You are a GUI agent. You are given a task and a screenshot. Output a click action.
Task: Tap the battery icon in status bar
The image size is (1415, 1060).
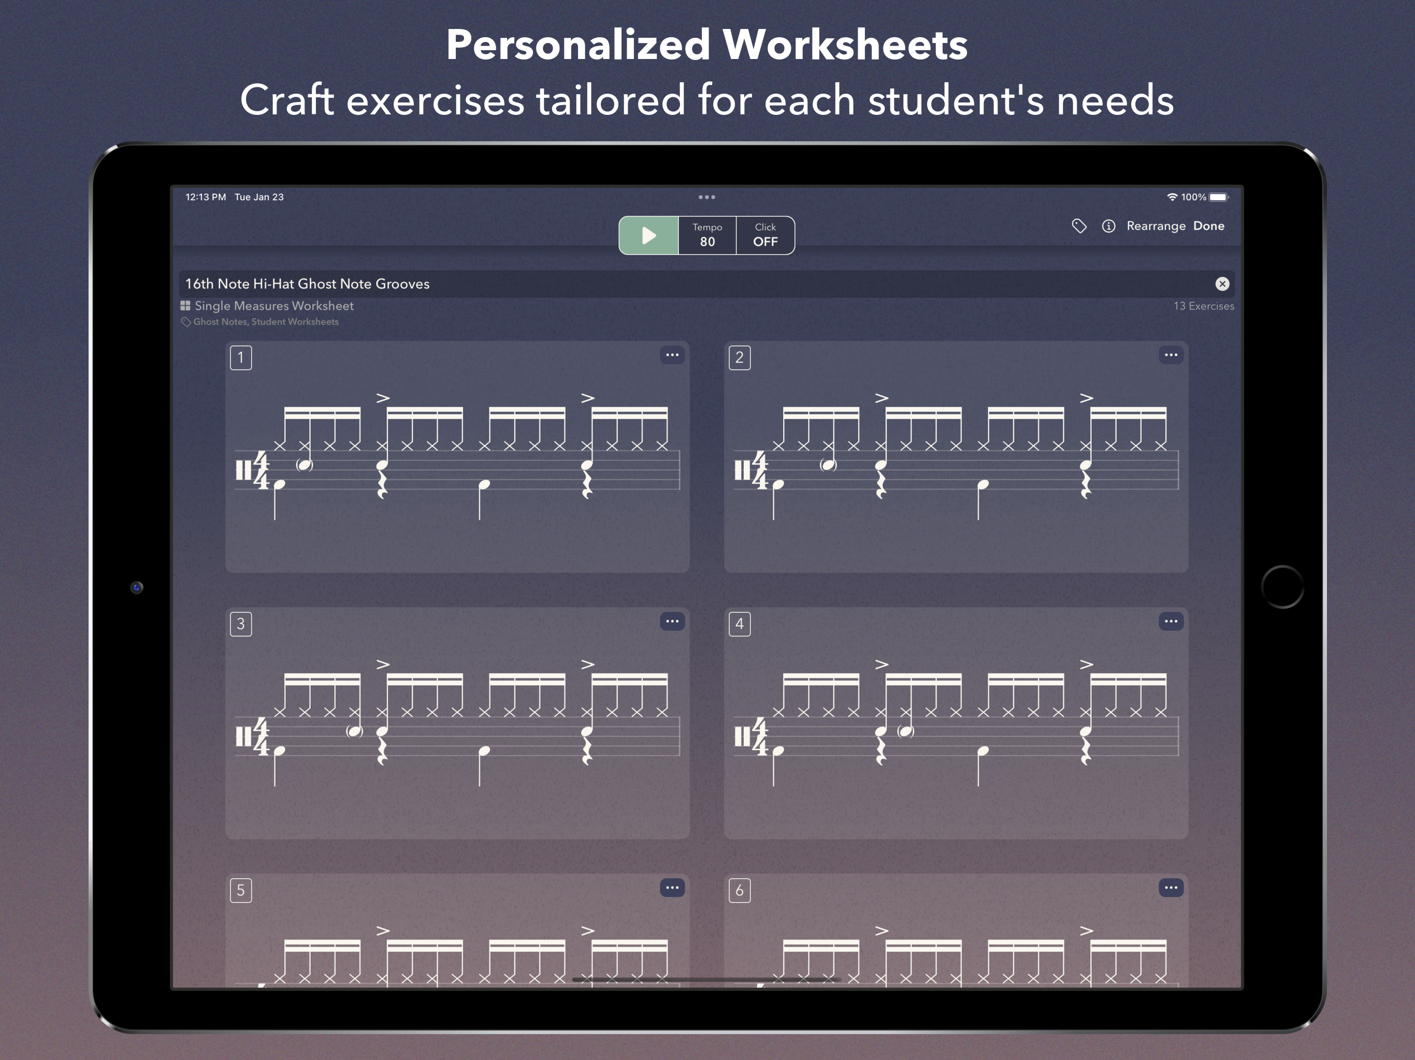point(1219,197)
